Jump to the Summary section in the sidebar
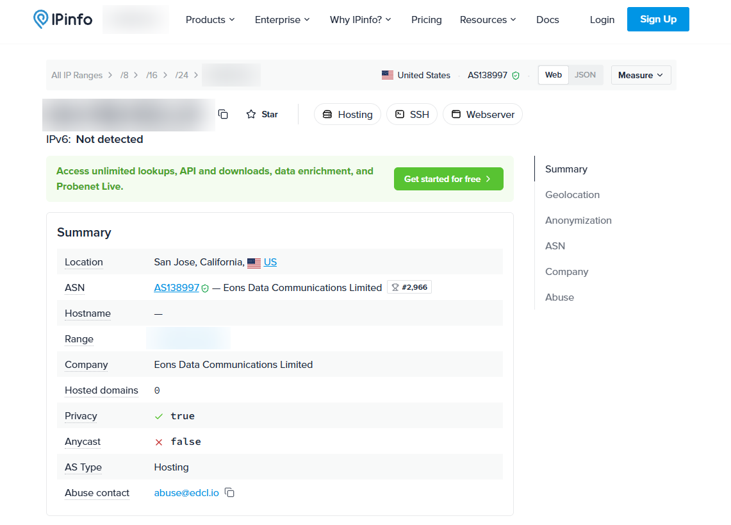The height and width of the screenshot is (525, 731). click(566, 169)
